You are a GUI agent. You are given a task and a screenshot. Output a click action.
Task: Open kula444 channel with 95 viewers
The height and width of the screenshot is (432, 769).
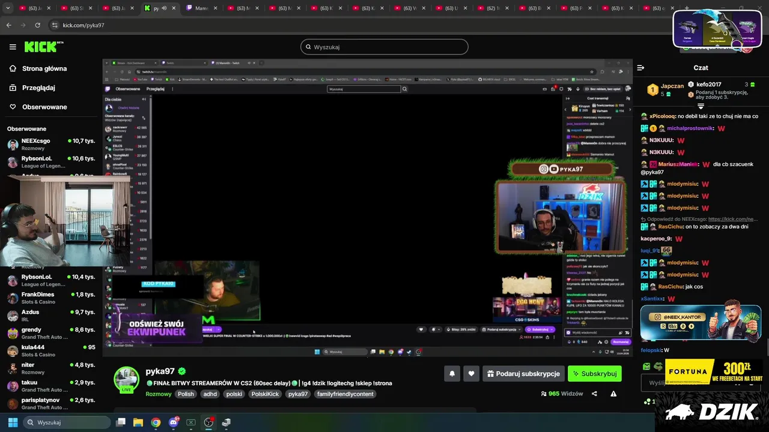click(x=51, y=350)
